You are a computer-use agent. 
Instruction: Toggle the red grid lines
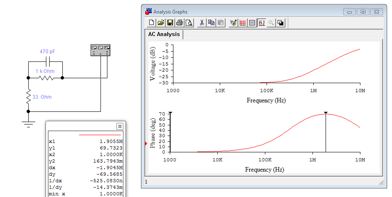click(x=242, y=23)
